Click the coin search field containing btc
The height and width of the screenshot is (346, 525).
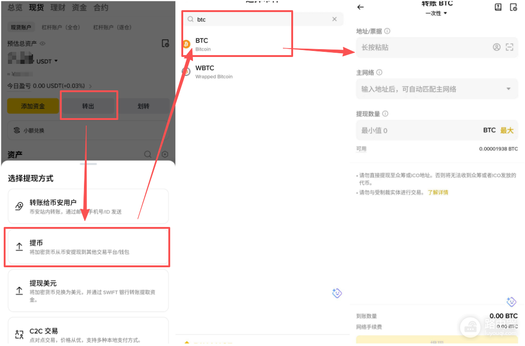tap(263, 19)
